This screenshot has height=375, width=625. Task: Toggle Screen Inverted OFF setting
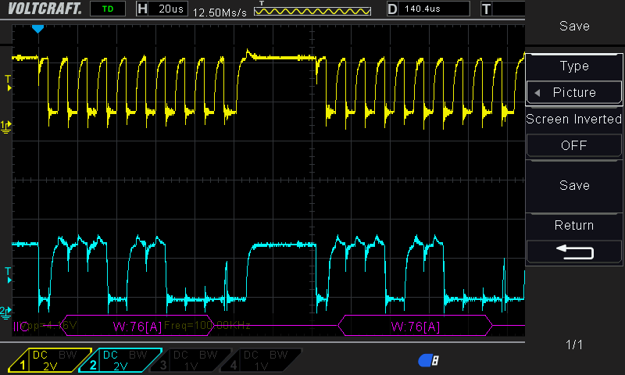click(574, 145)
